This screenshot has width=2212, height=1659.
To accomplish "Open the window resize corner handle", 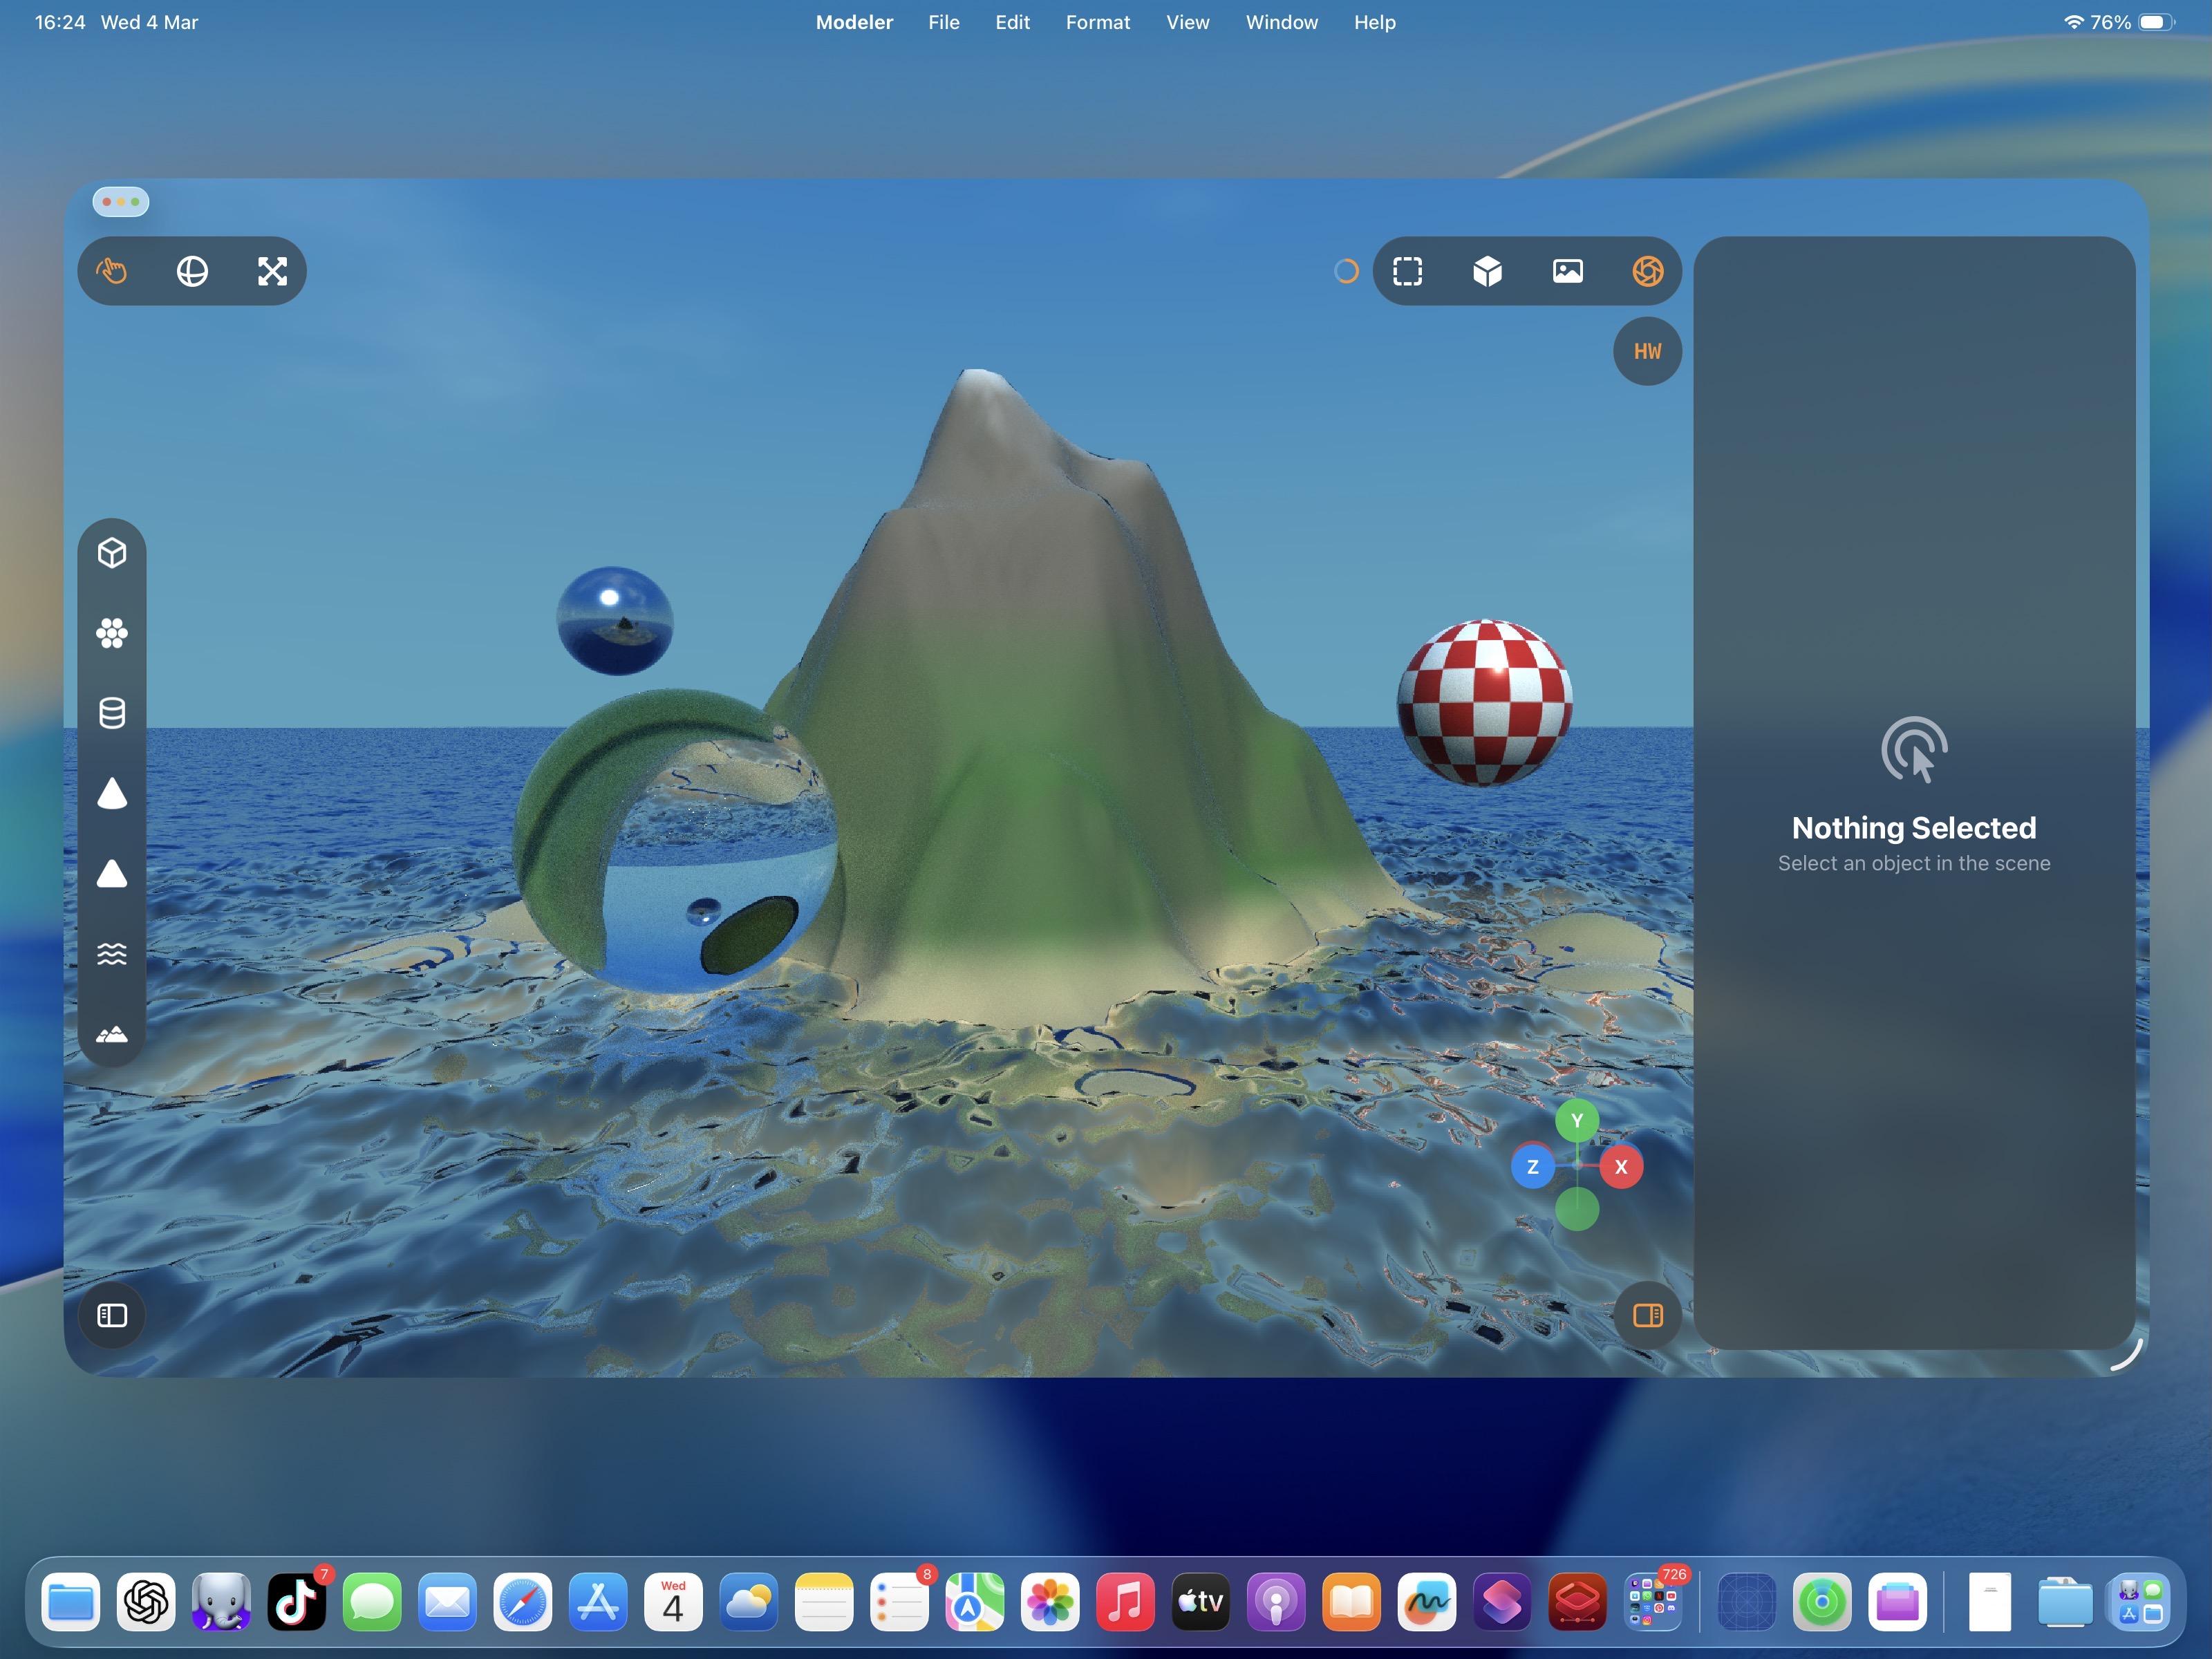I will tap(2127, 1354).
